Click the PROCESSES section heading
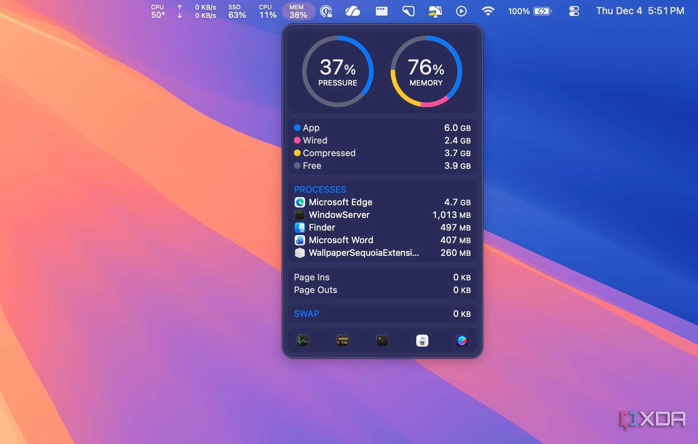The width and height of the screenshot is (698, 444). pos(320,189)
